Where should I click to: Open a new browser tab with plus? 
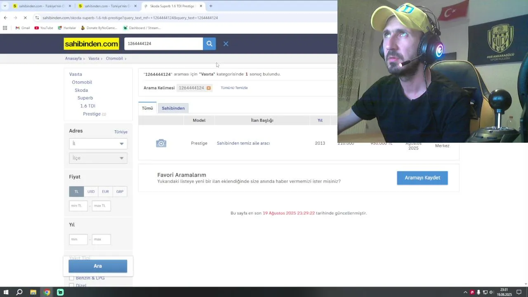[x=211, y=6]
